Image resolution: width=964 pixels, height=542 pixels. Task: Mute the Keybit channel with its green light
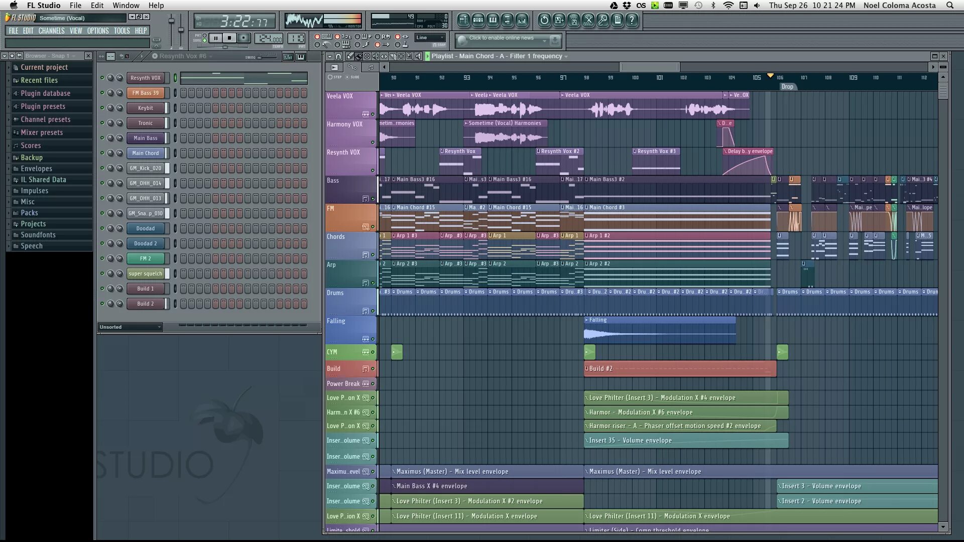[x=102, y=108]
